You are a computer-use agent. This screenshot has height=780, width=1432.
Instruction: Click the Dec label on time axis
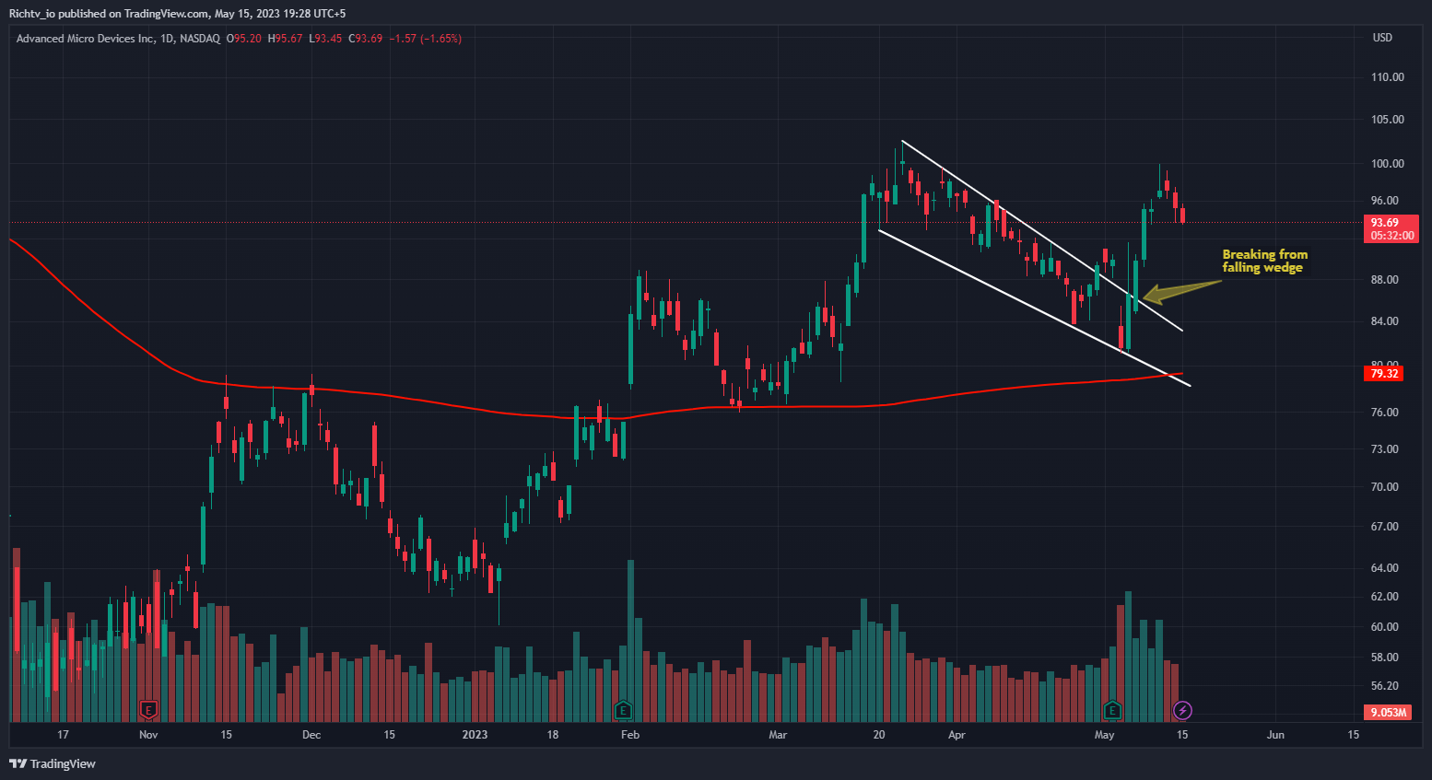point(311,735)
